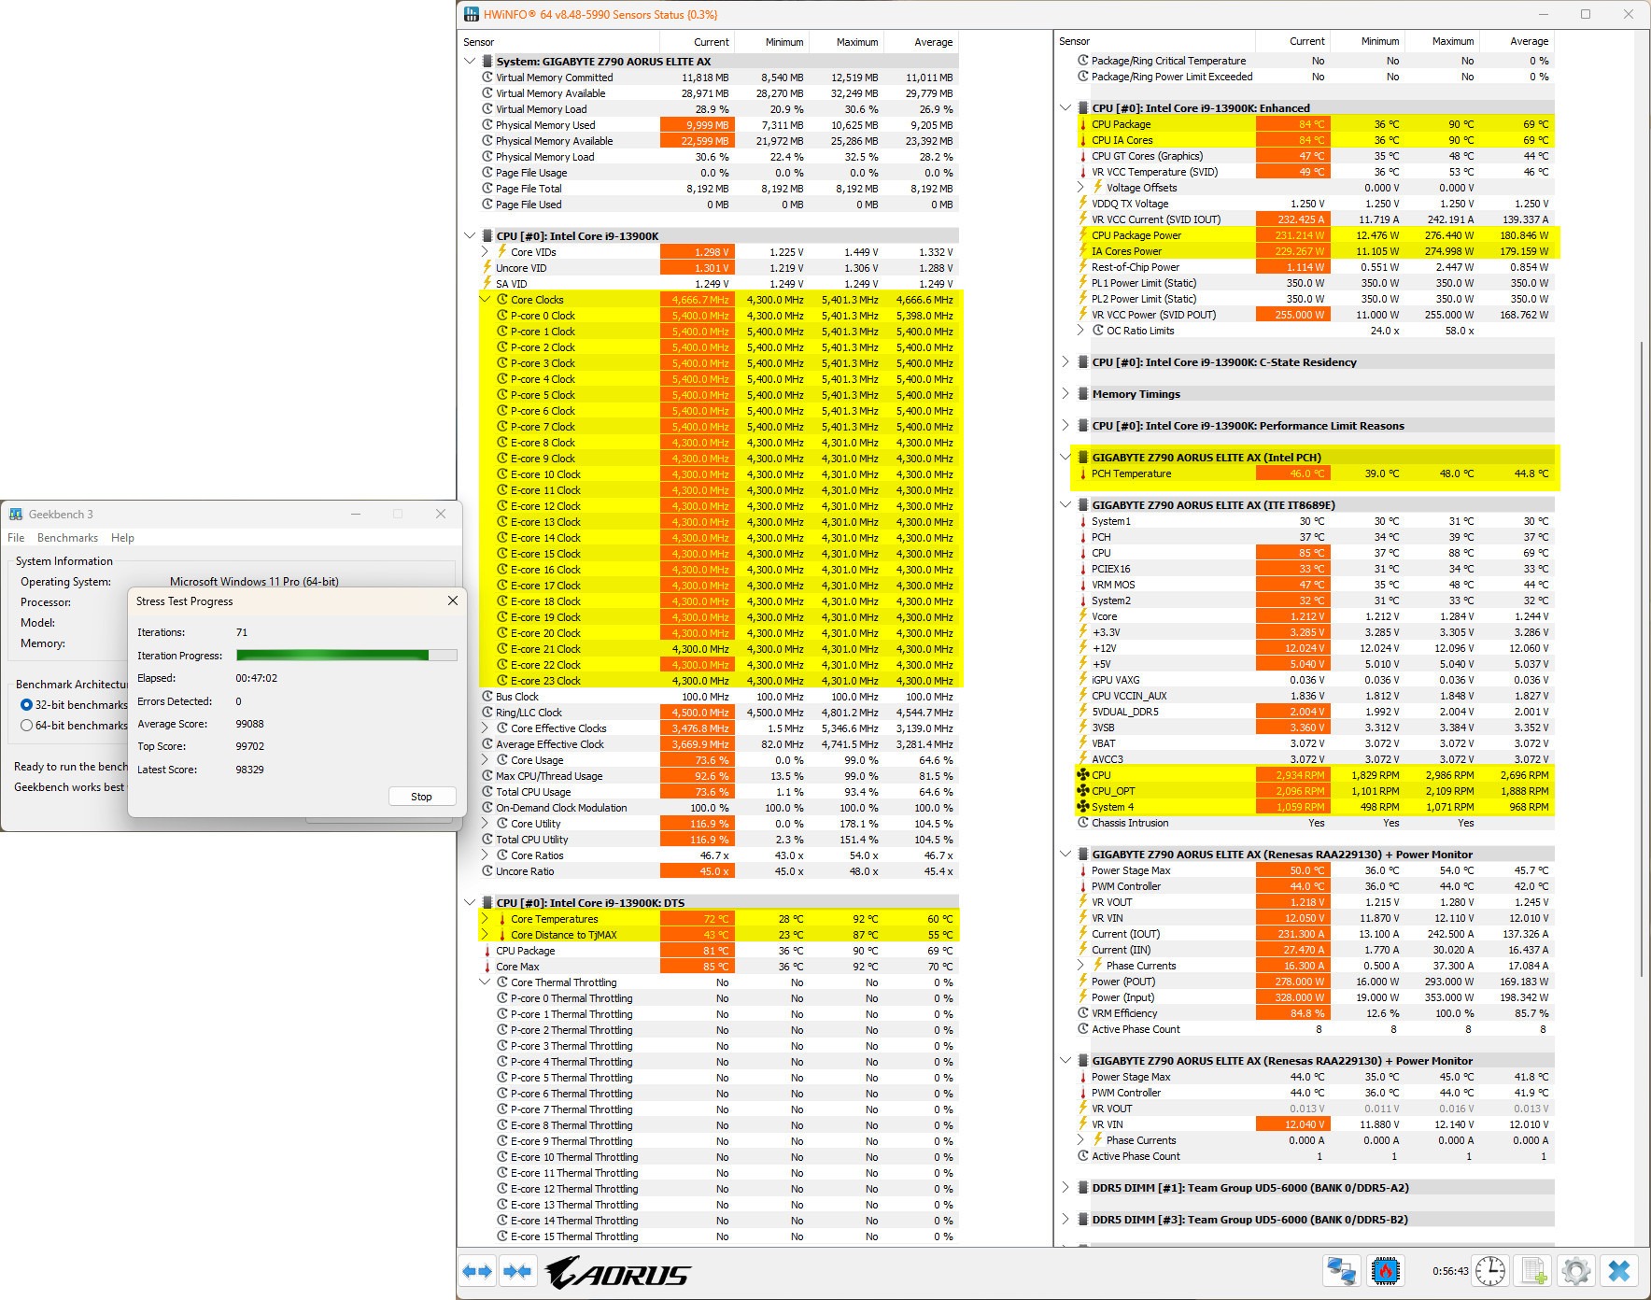Screen dimensions: 1651x1300
Task: Expand the Voltage Offsets row
Action: pyautogui.click(x=1081, y=188)
